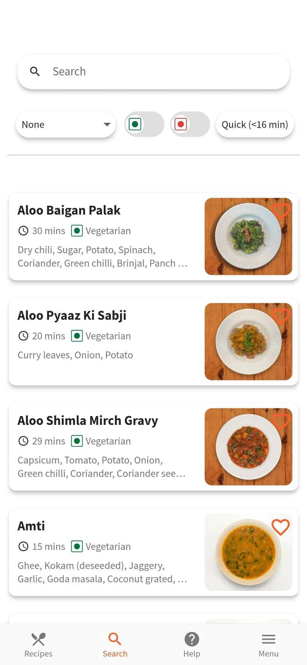Enable the vegetarian green dot toggle
Image resolution: width=307 pixels, height=665 pixels.
click(144, 124)
